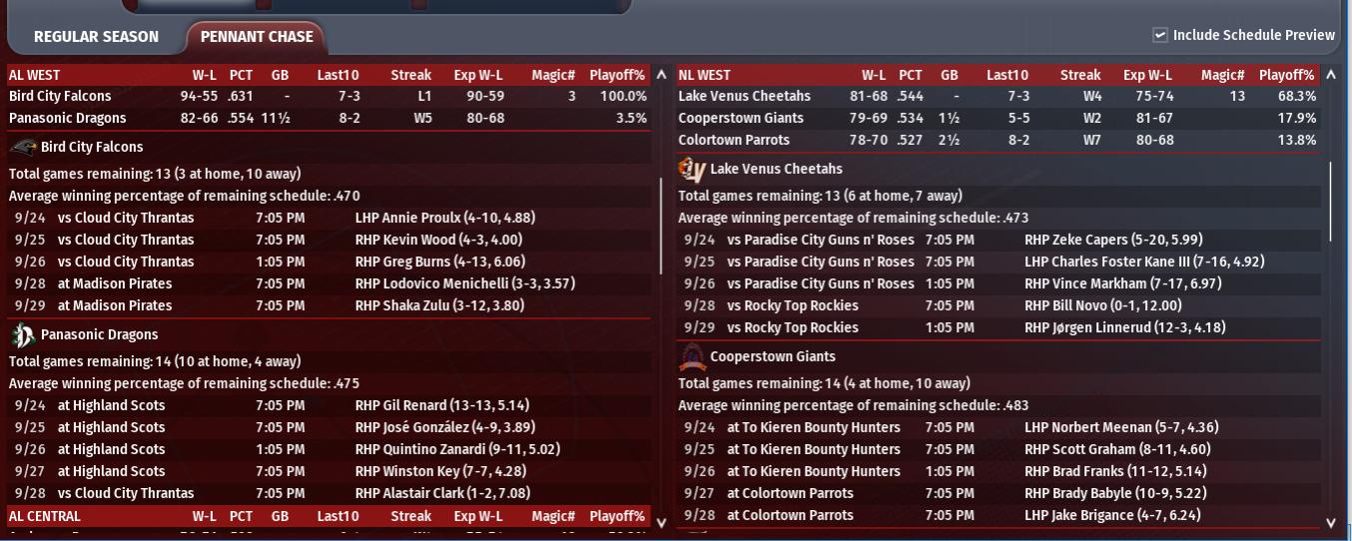Select pitcher RHP Vince Markham
Viewport: 1352px width, 541px height.
(1122, 284)
